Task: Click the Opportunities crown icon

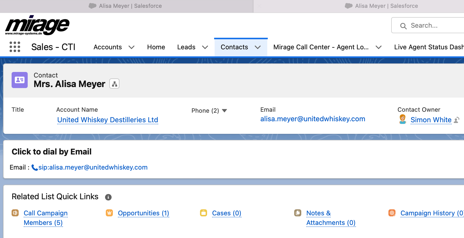Action: [x=109, y=213]
